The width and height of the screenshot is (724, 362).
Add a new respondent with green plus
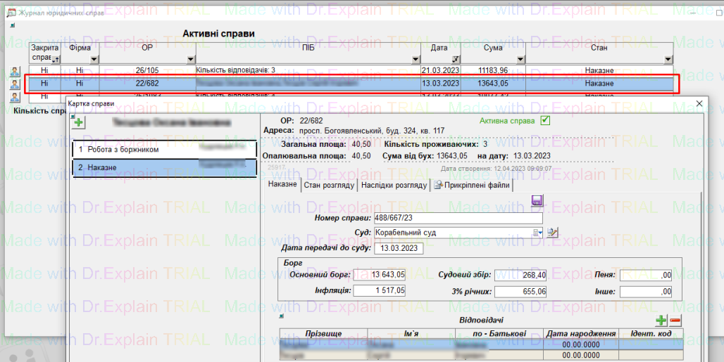pyautogui.click(x=661, y=321)
